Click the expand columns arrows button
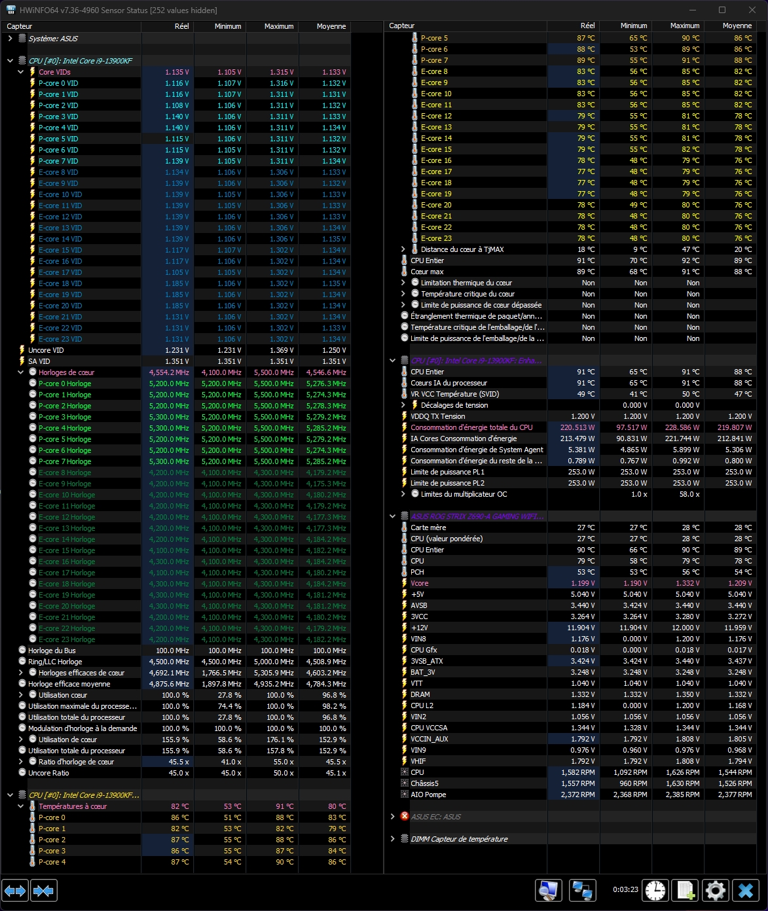The width and height of the screenshot is (768, 911). coord(15,891)
